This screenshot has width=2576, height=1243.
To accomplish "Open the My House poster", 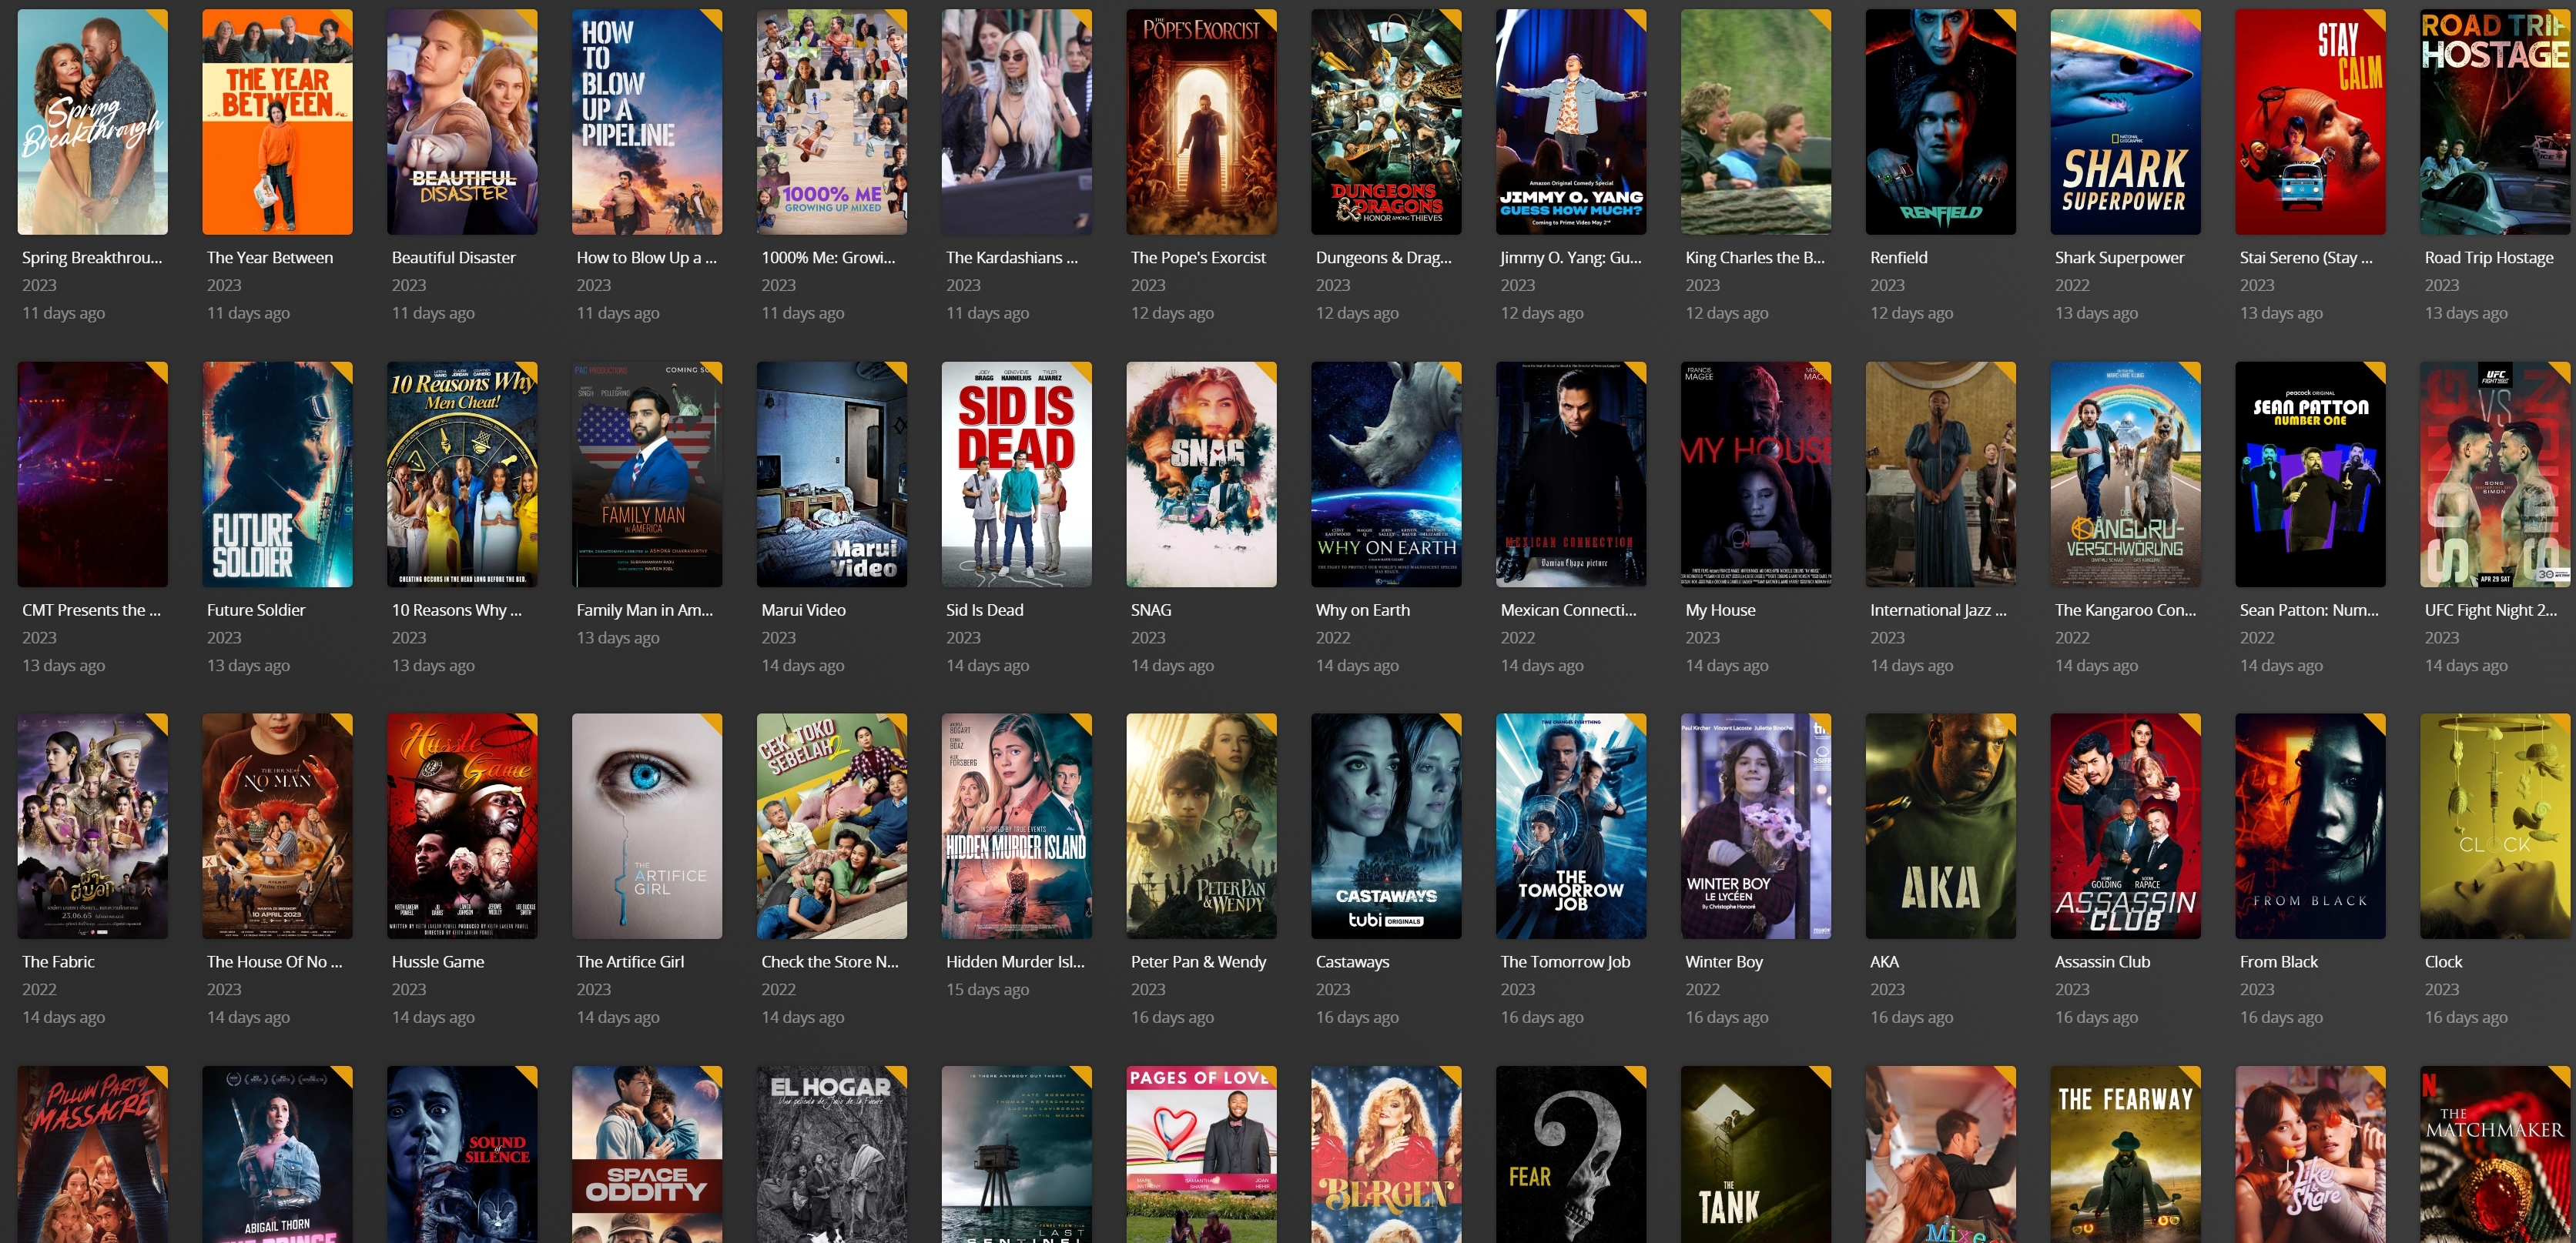I will (x=1756, y=475).
